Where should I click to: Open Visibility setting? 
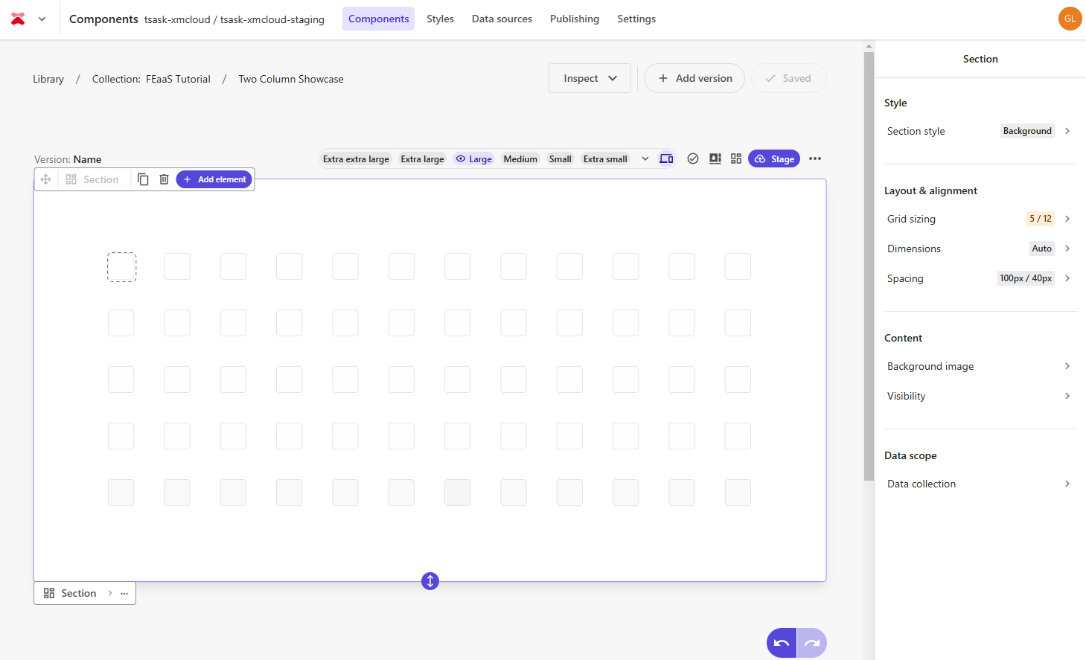pos(980,396)
